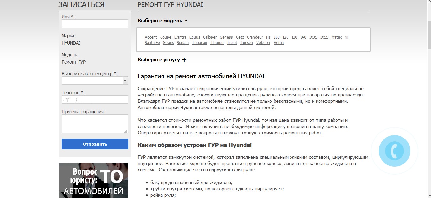Click the 'рейка руля;' list item
This screenshot has width=431, height=198.
click(x=163, y=195)
